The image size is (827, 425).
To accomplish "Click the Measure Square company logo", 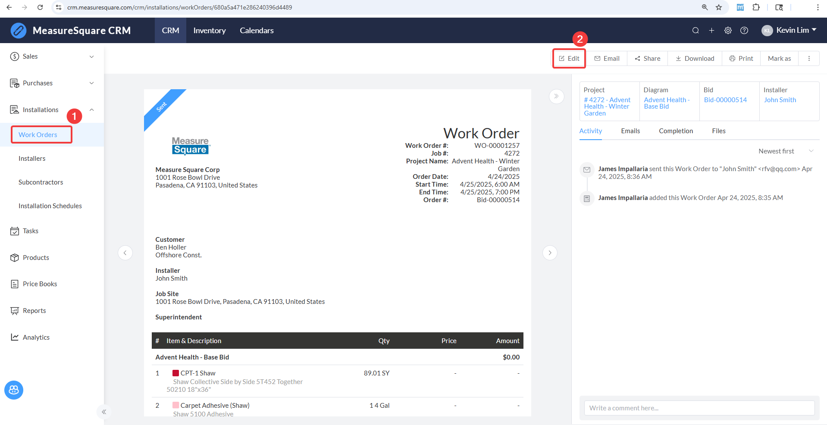I will coord(191,146).
